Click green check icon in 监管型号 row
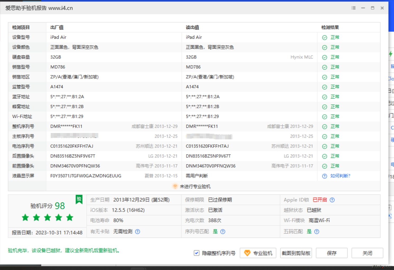 325,87
